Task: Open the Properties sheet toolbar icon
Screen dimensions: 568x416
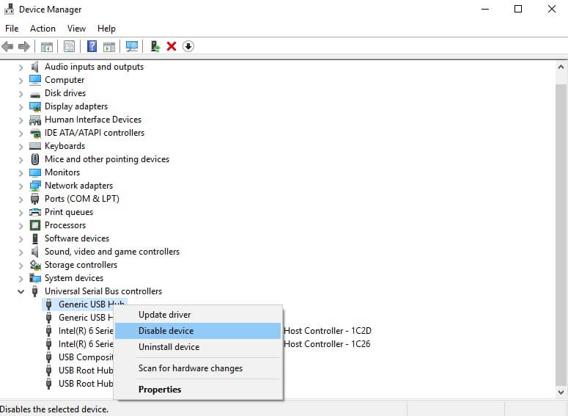Action: pyautogui.click(x=69, y=46)
